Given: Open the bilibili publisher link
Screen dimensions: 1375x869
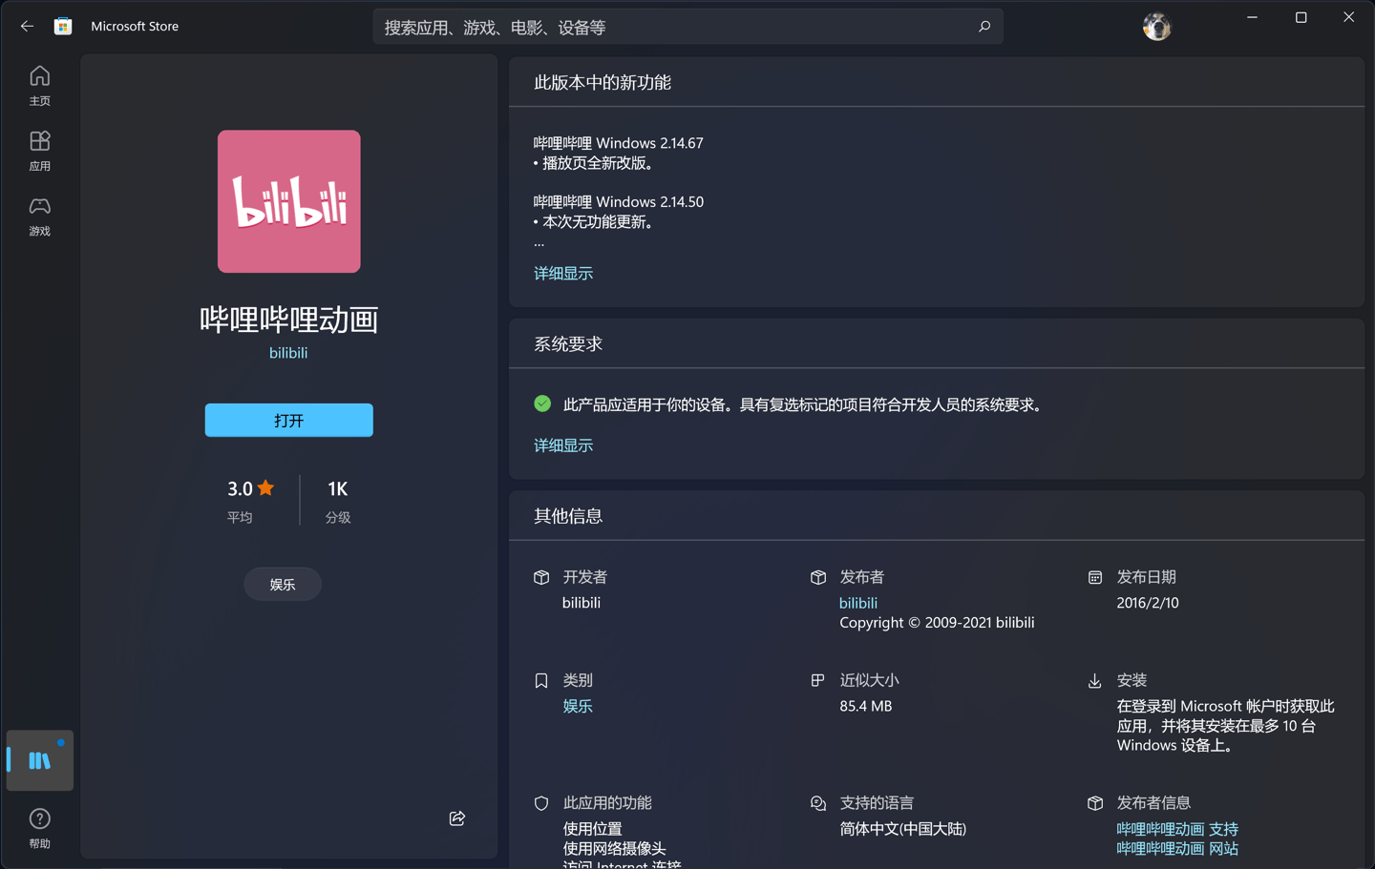Looking at the screenshot, I should coord(857,602).
